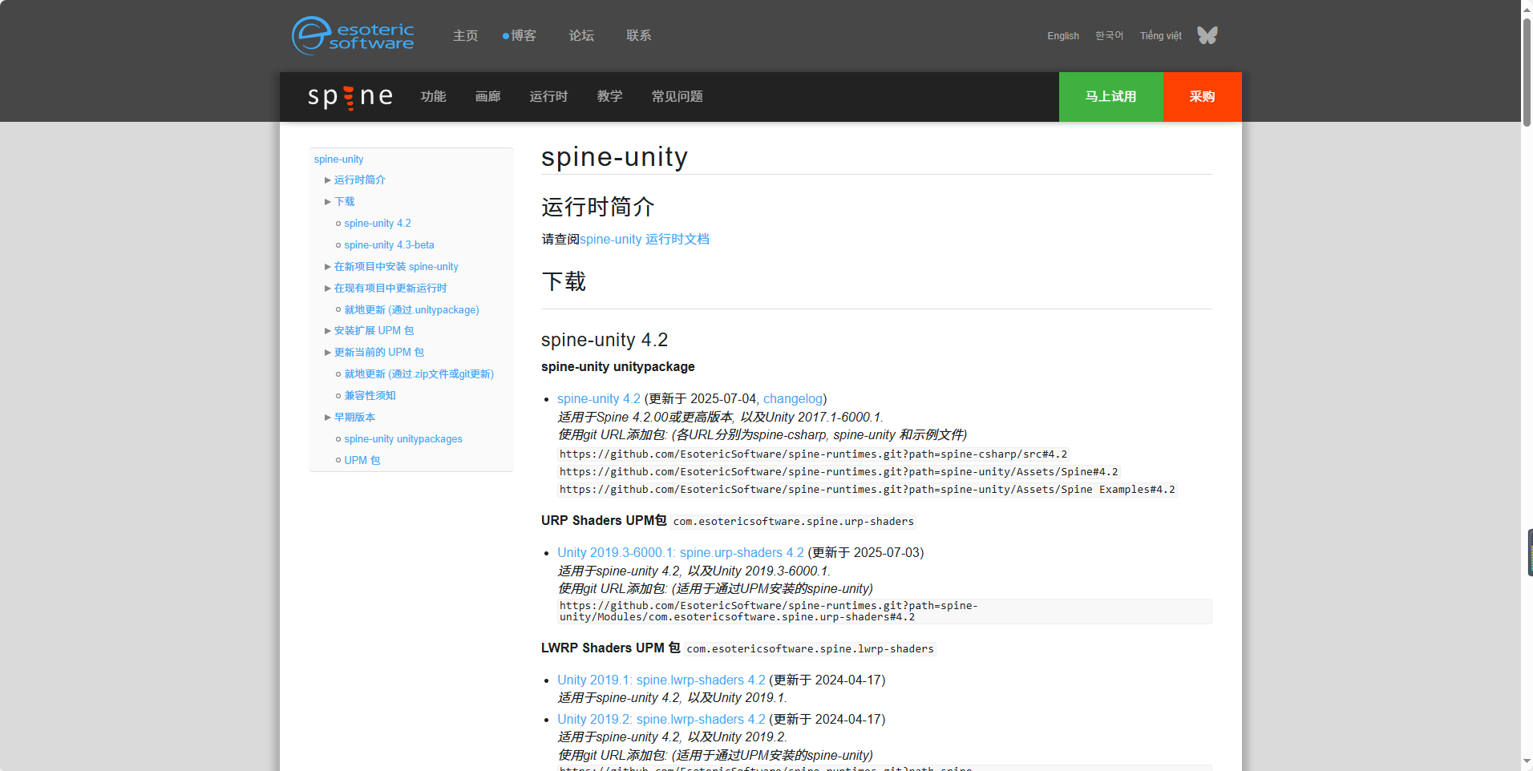The image size is (1533, 771).
Task: Open the 教学 navigation item
Action: tap(610, 96)
